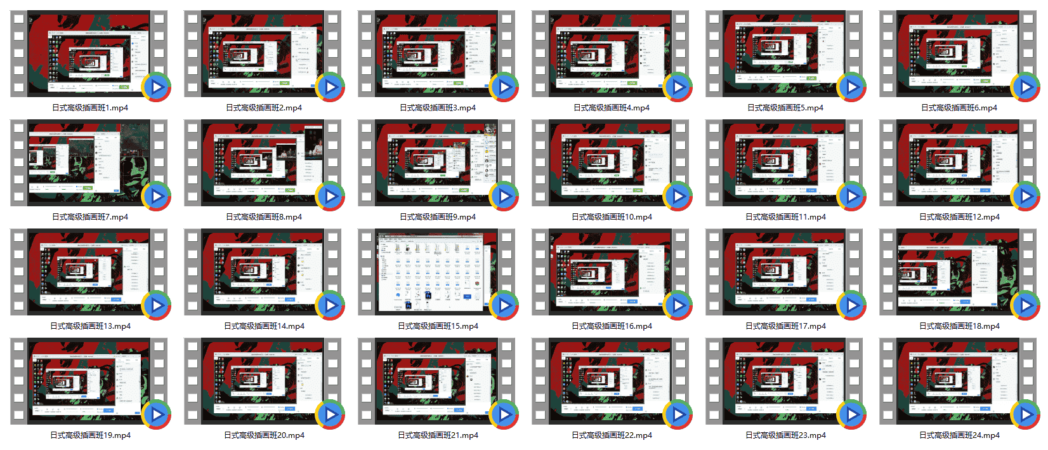Click the player badge icon on 日式高级插画班14.mp4
This screenshot has height=450, width=1048.
tap(330, 305)
